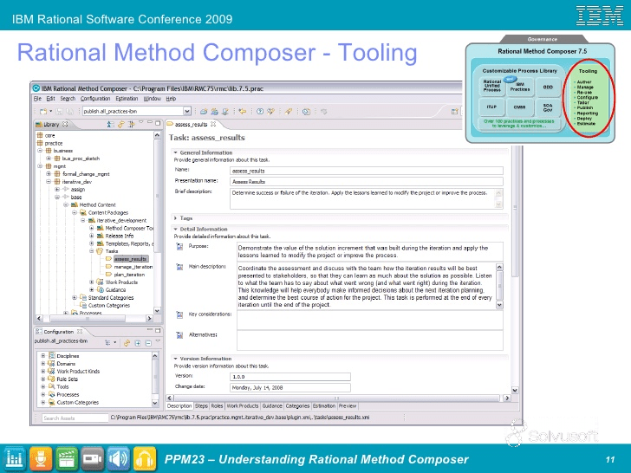The width and height of the screenshot is (631, 473).
Task: Expand the Disciplines node in Configuration tree
Action: point(43,356)
